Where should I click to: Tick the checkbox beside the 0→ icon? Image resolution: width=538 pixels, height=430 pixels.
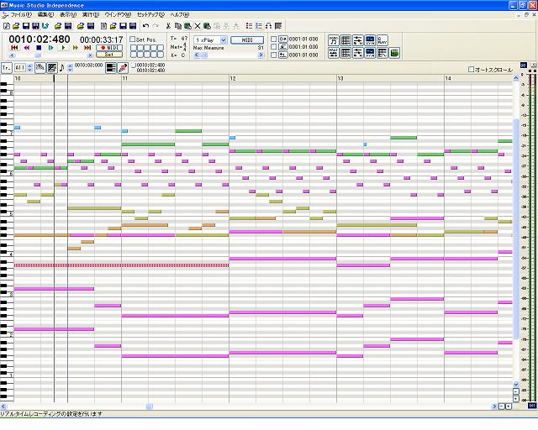pos(274,39)
